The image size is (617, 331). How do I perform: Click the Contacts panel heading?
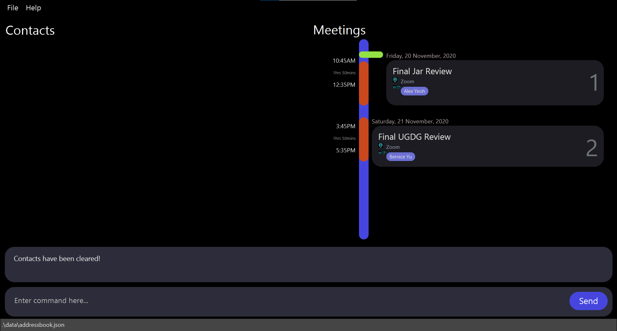(x=30, y=31)
